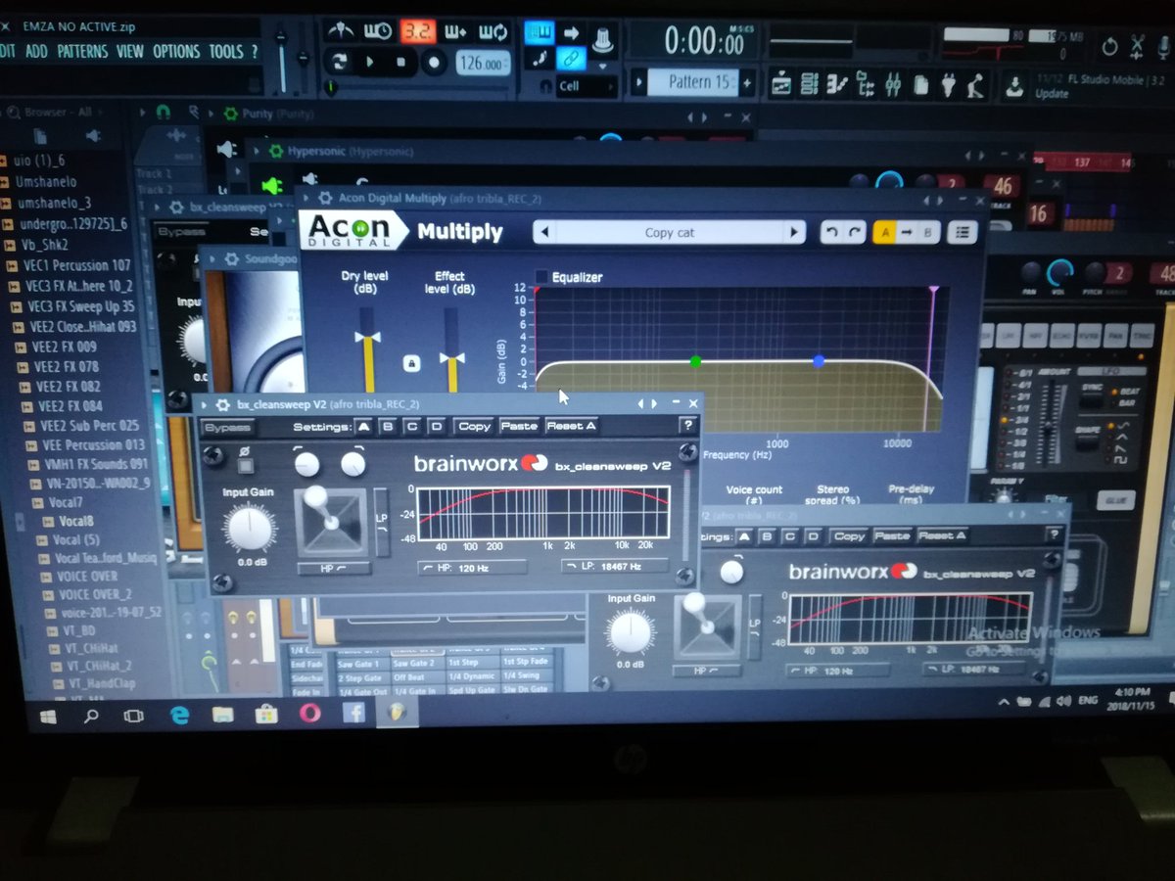Click the redo arrow in Acon Multiply
Viewport: 1175px width, 881px height.
coord(855,233)
